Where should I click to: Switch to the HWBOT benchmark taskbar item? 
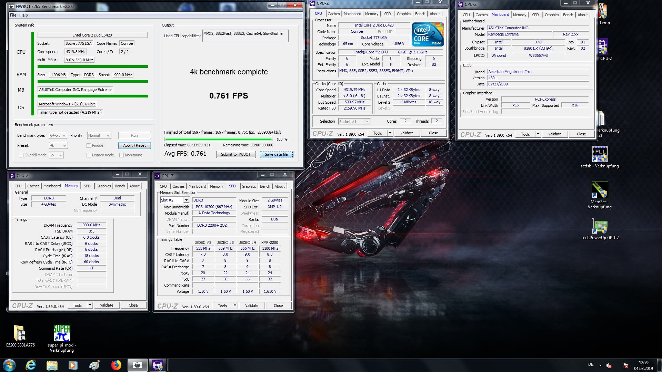pyautogui.click(x=138, y=365)
